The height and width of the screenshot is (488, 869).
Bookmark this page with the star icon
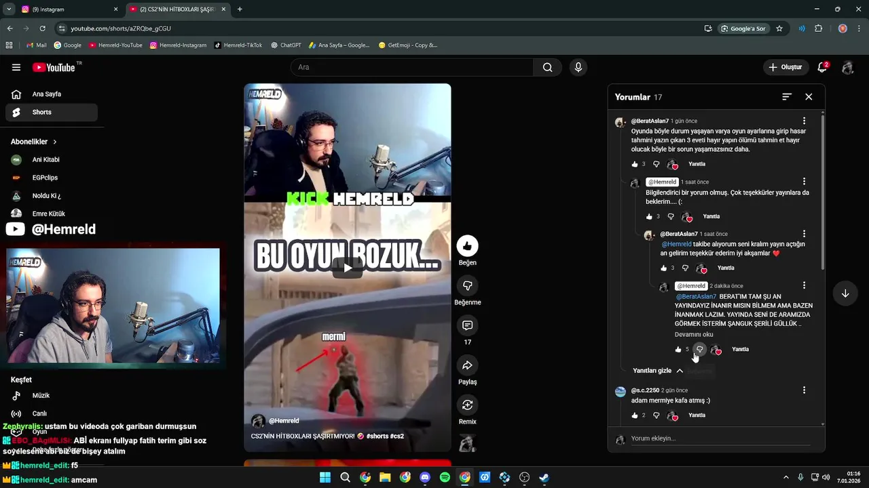779,28
